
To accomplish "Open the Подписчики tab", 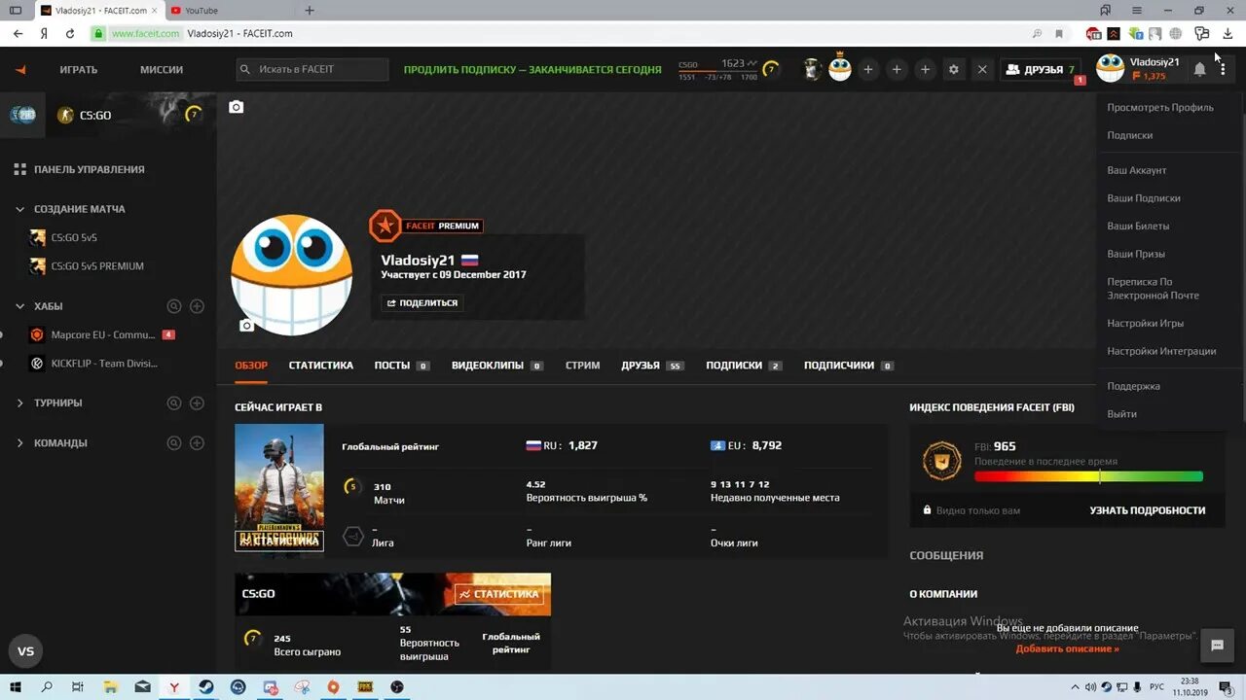I will [849, 366].
